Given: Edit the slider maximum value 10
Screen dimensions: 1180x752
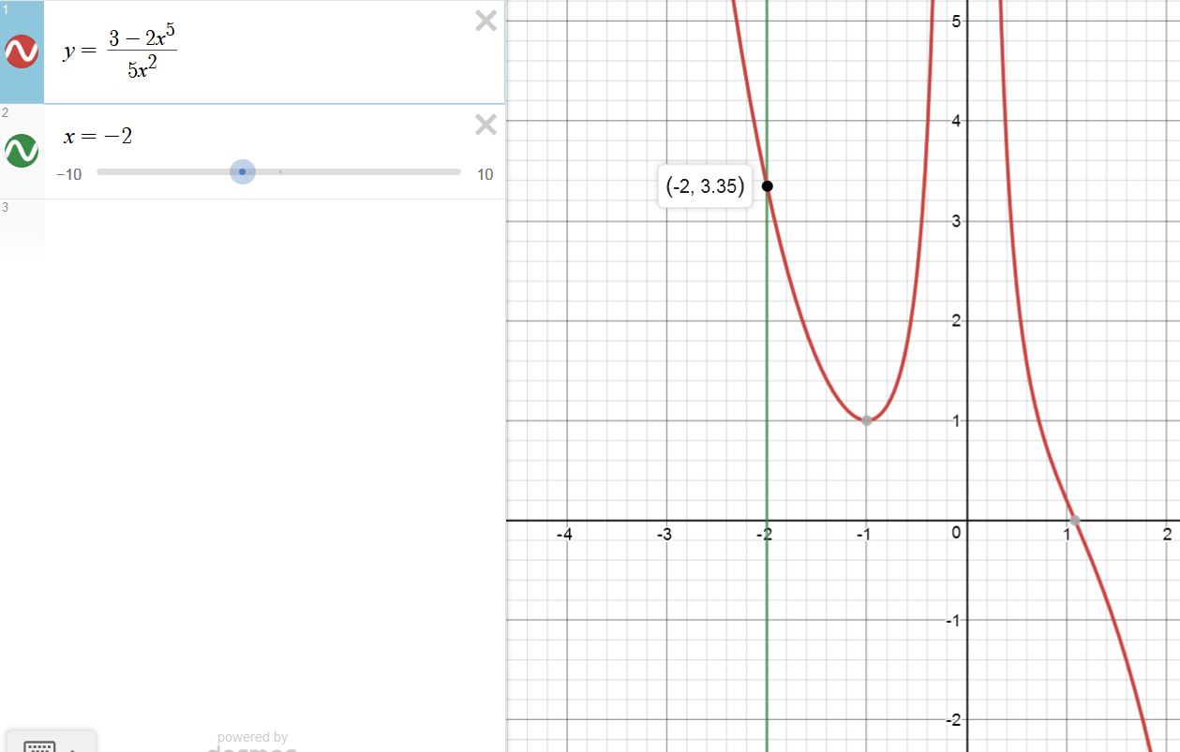Looking at the screenshot, I should pyautogui.click(x=485, y=175).
